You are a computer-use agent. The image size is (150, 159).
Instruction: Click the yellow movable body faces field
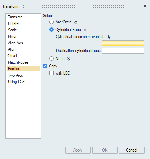pos(123,43)
